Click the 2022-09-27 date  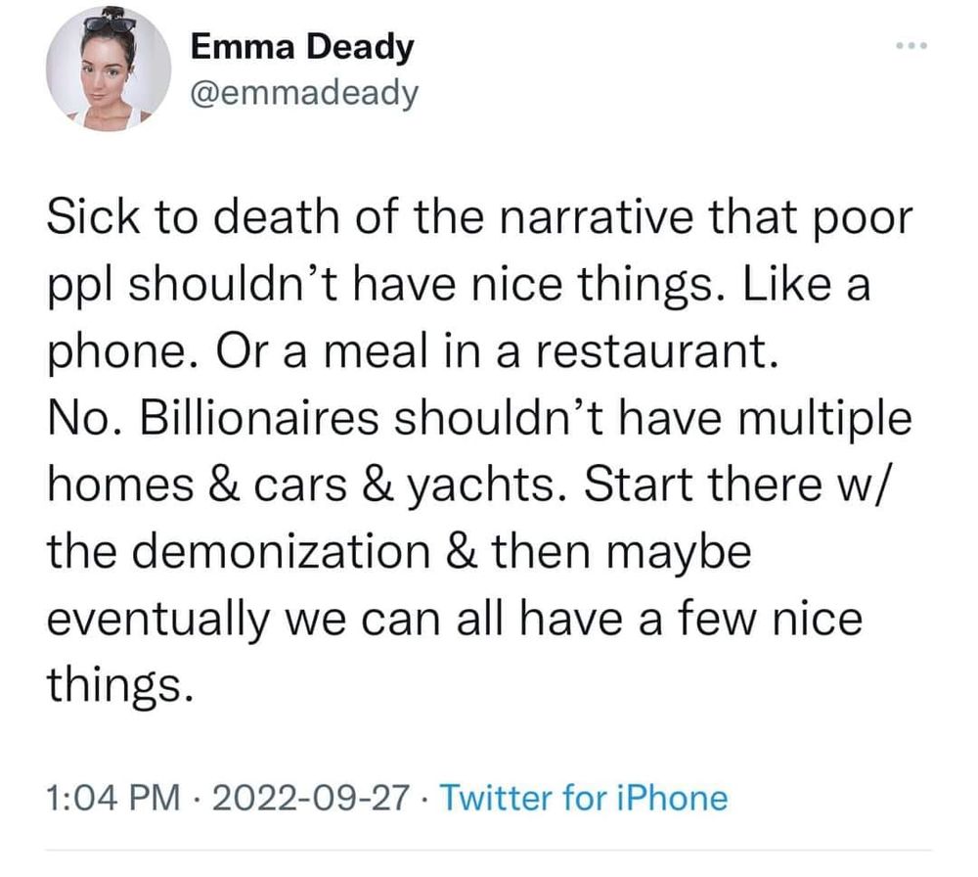click(x=311, y=799)
